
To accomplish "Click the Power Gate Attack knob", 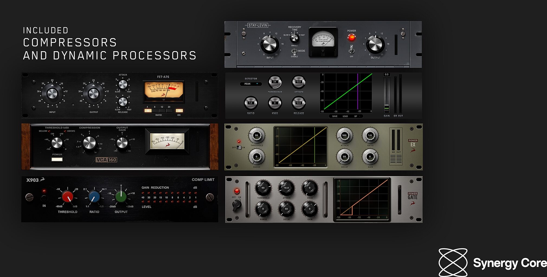I will [x=286, y=188].
